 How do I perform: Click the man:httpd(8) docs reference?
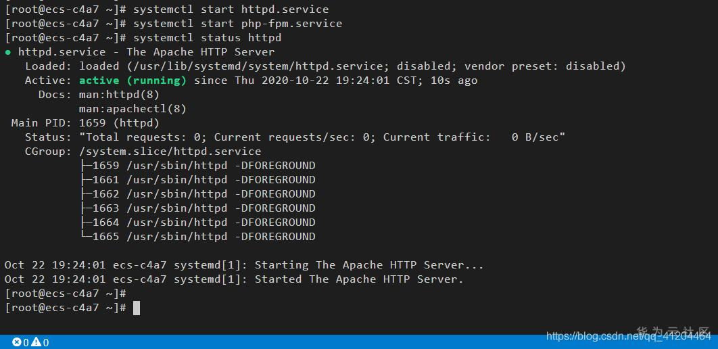coord(119,95)
